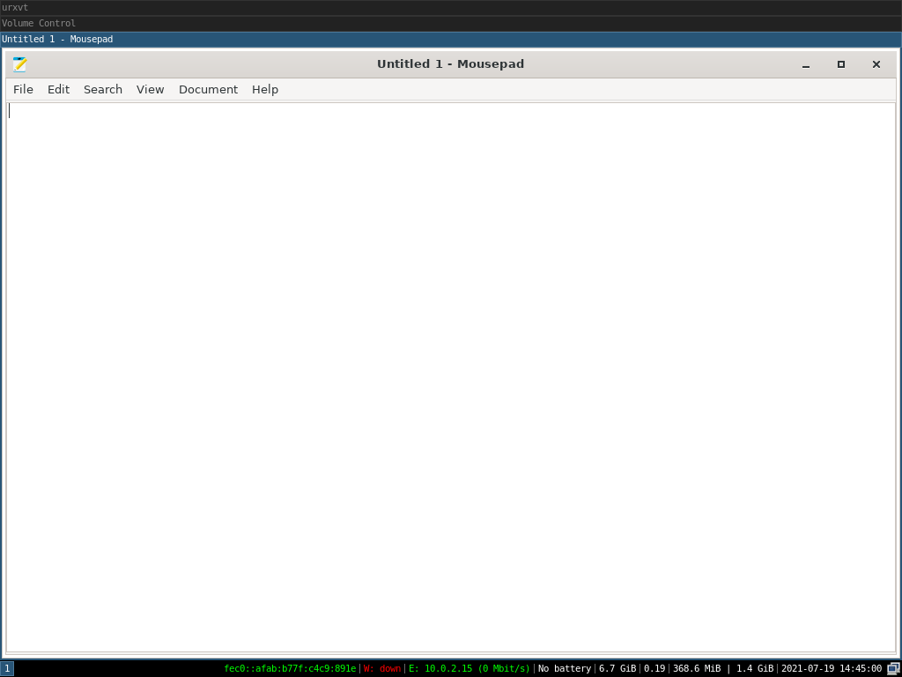
Task: Open the Document menu
Action: click(x=208, y=89)
